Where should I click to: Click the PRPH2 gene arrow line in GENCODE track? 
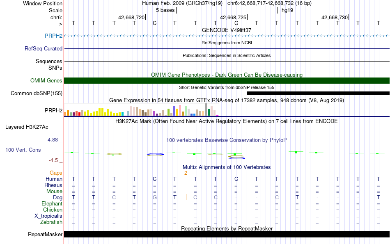[227, 36]
